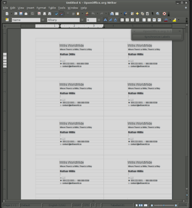192x208 pixels.
Task: Open Find & Replace icon
Action: click(x=132, y=14)
